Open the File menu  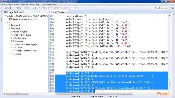(2, 4)
